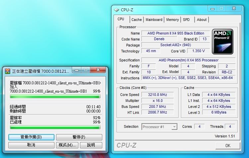Click the Specification field AMD Phenom(tm) II X4 955 Processor

pos(189,60)
